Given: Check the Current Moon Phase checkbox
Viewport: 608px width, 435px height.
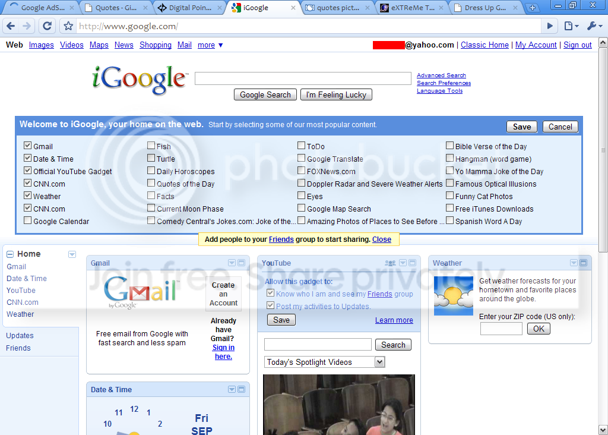Looking at the screenshot, I should click(151, 208).
